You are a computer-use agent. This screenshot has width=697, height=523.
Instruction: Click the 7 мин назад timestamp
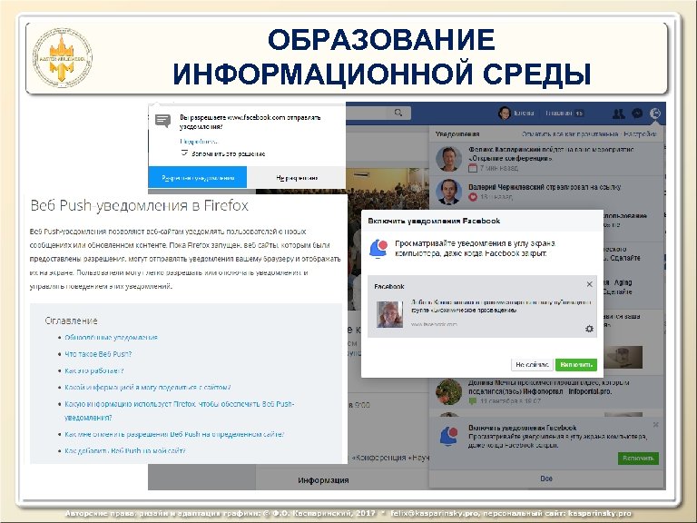pos(499,168)
